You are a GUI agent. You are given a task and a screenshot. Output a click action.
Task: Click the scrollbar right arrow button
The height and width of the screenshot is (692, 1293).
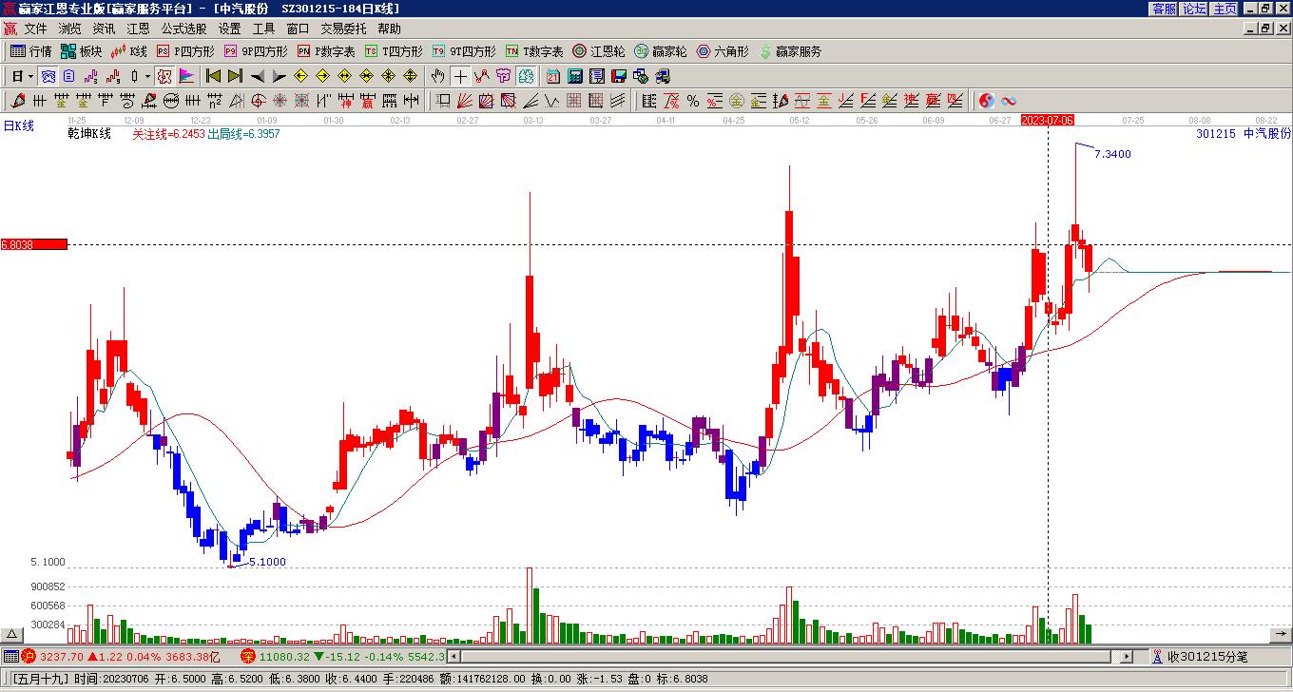(1127, 656)
